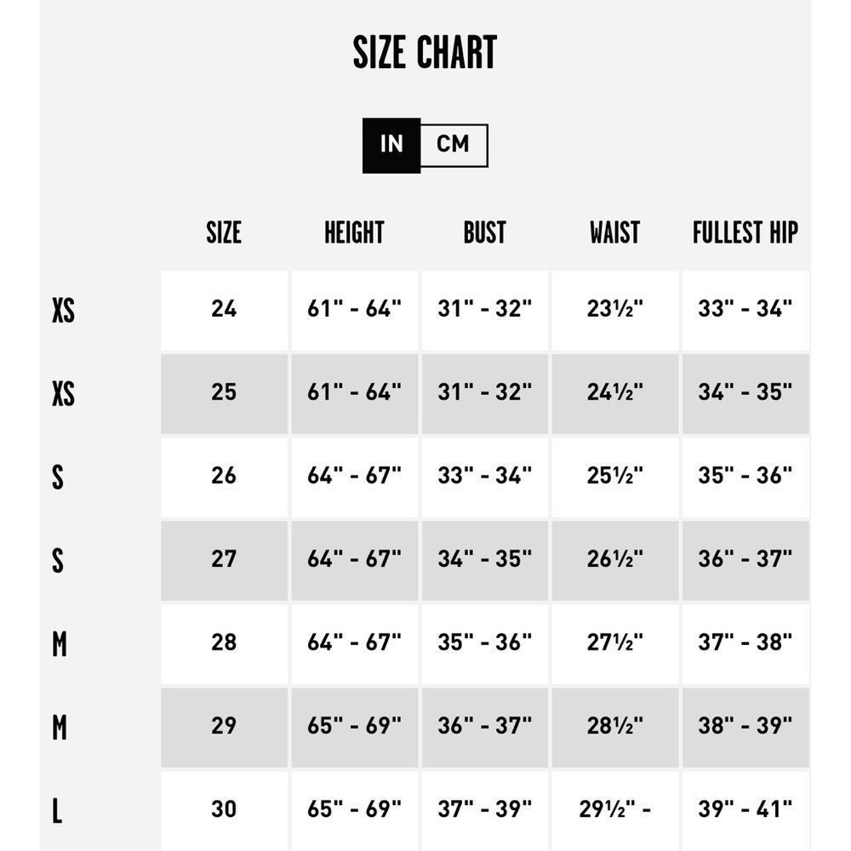
Task: Select size 30 cell
Action: (224, 811)
